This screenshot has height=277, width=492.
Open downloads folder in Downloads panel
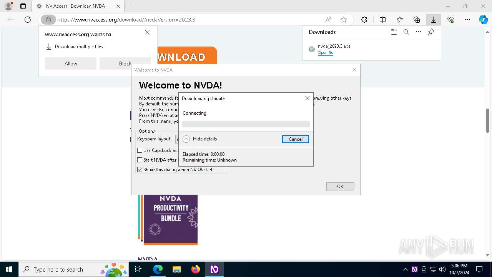[x=394, y=32]
